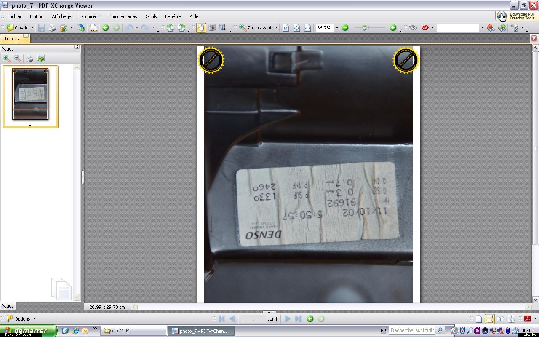
Task: Open the zoom percentage dropdown arrow
Action: pyautogui.click(x=337, y=28)
